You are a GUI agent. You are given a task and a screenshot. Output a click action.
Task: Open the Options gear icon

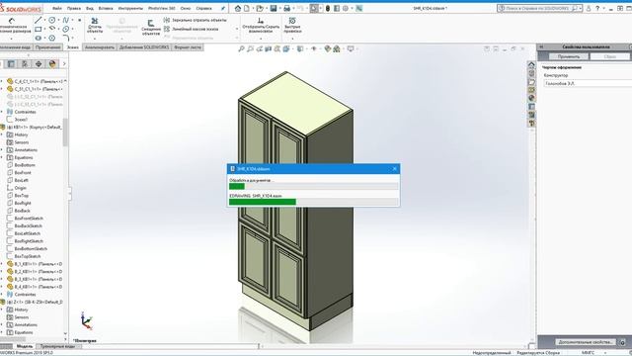(346, 8)
